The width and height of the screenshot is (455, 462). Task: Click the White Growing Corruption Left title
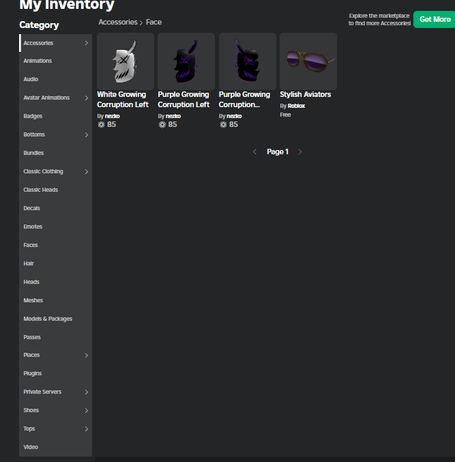(123, 100)
